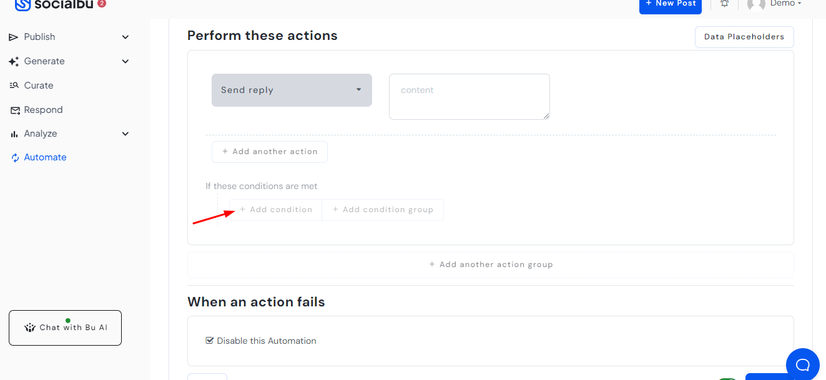Select the Publish icon in the sidebar
This screenshot has height=380, width=826.
[14, 37]
